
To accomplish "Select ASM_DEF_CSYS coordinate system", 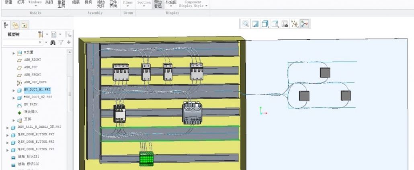I will pos(35,82).
